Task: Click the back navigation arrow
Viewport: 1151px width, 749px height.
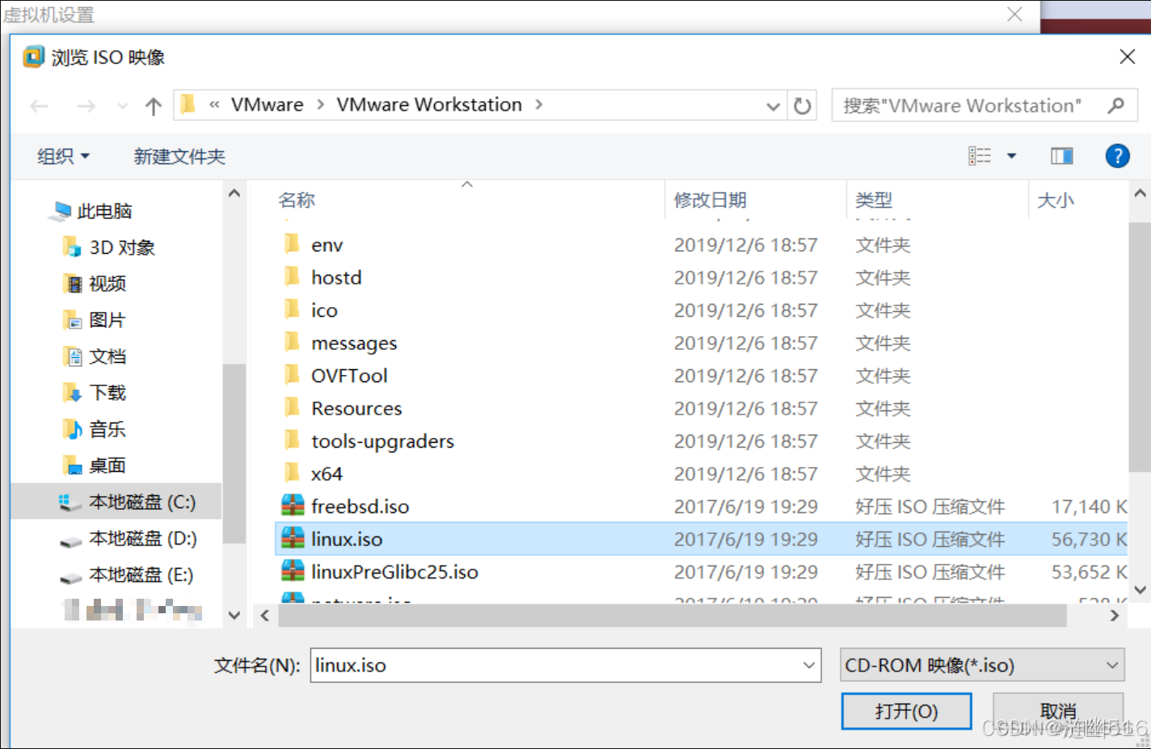Action: (40, 106)
